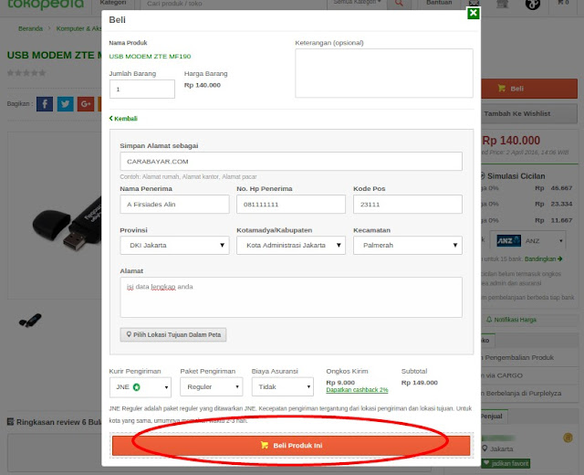The height and width of the screenshot is (475, 584).
Task: Click the Bandingkan compare link
Action: (544, 259)
